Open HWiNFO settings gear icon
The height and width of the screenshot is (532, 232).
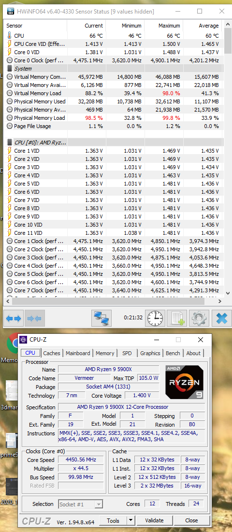[x=199, y=318]
